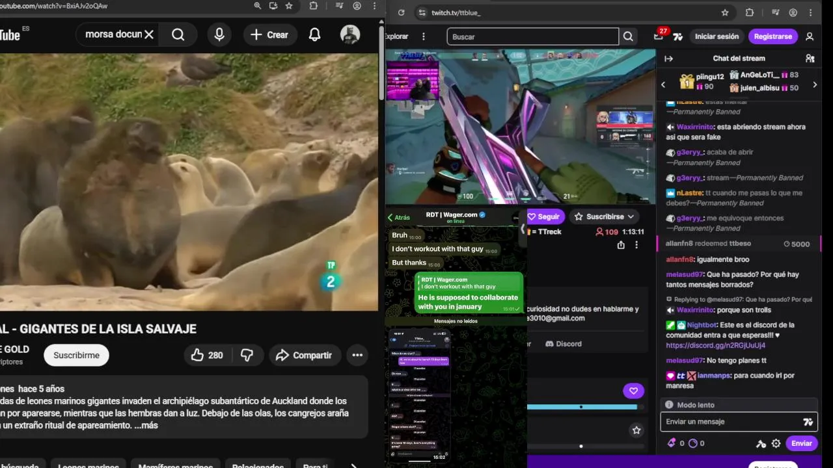Viewport: 833px width, 468px height.
Task: Bookmark the Twitch page with the star
Action: tap(725, 12)
